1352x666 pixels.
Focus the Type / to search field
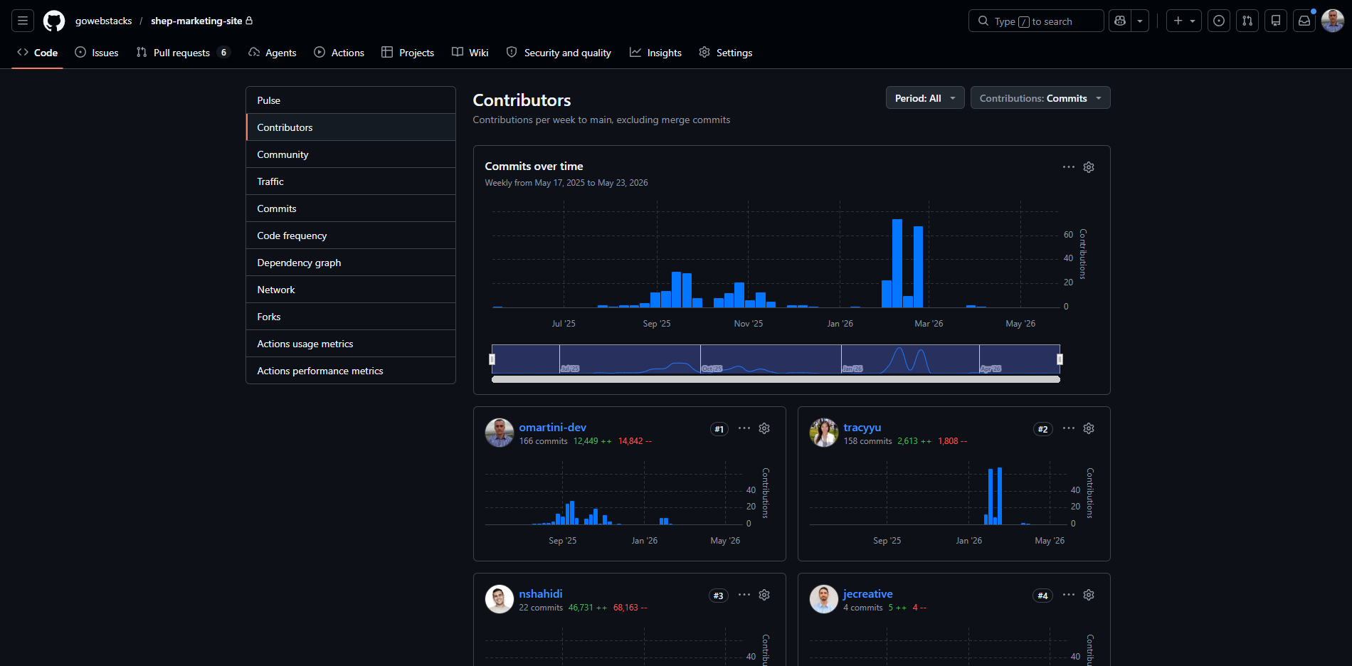[1036, 21]
